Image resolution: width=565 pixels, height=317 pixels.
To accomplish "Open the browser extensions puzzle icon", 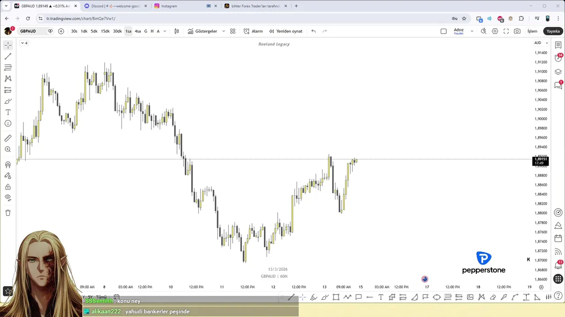I will pyautogui.click(x=521, y=18).
